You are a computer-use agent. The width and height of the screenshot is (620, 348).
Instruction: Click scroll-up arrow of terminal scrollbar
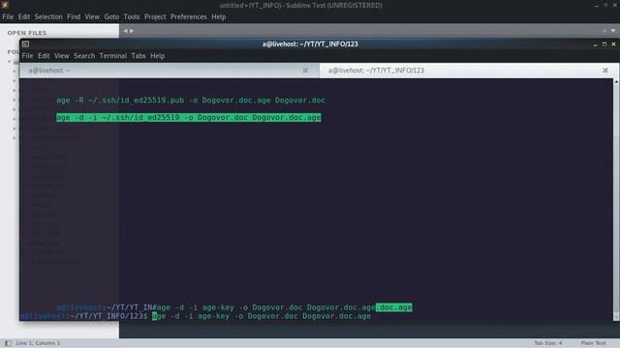click(x=616, y=81)
